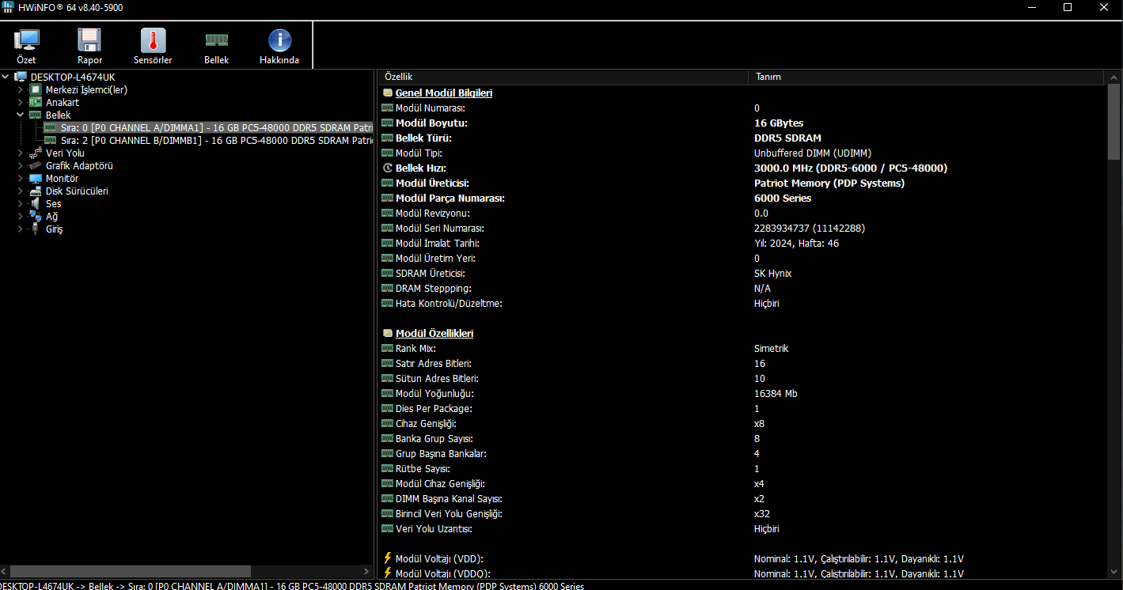Click the module icon on Sıra: 0 DIMMA1 row
Viewport: 1123px width, 590px height.
coord(51,127)
